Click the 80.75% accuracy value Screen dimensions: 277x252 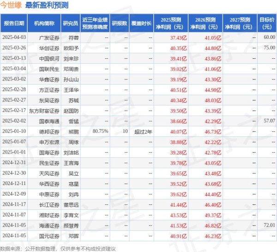pyautogui.click(x=100, y=131)
